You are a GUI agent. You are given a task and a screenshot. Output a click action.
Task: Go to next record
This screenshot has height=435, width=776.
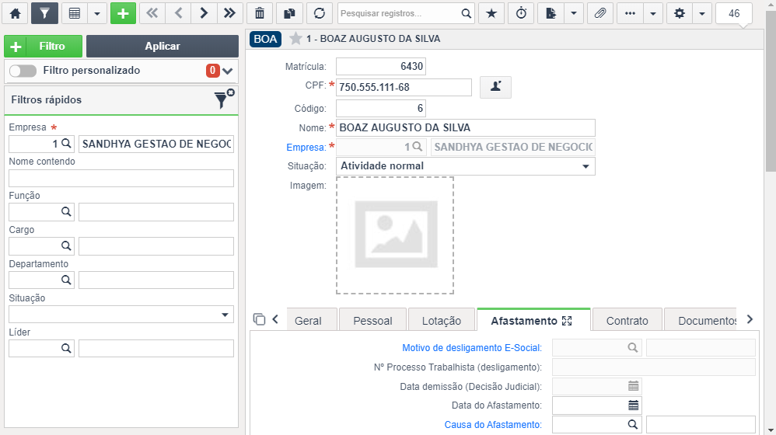tap(204, 13)
